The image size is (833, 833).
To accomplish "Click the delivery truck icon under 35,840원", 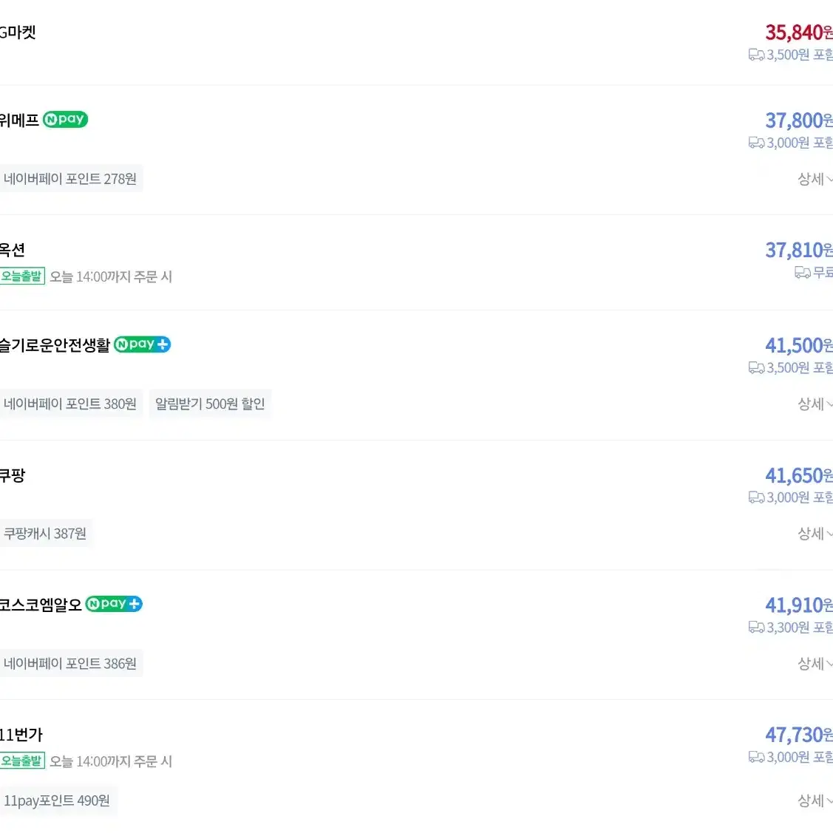I will (757, 55).
